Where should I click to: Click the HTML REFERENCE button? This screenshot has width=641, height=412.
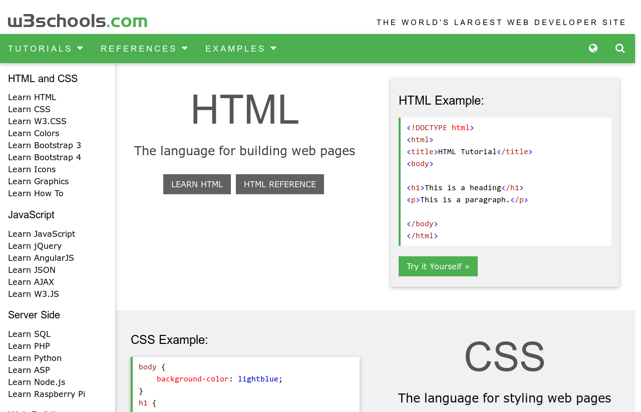point(280,184)
